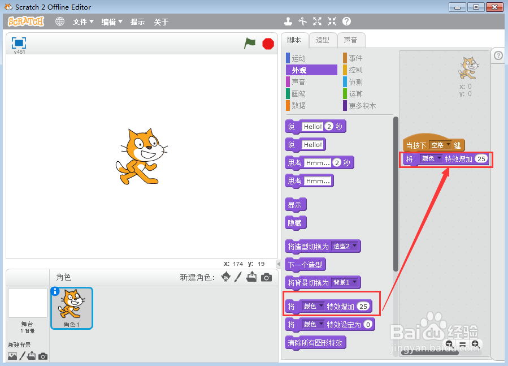The width and height of the screenshot is (508, 366).
Task: Zoom in the scripts area
Action: pyautogui.click(x=476, y=344)
